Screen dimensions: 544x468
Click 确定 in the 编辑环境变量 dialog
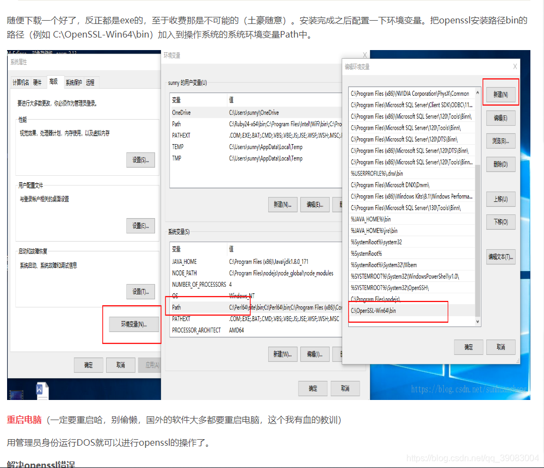(468, 347)
